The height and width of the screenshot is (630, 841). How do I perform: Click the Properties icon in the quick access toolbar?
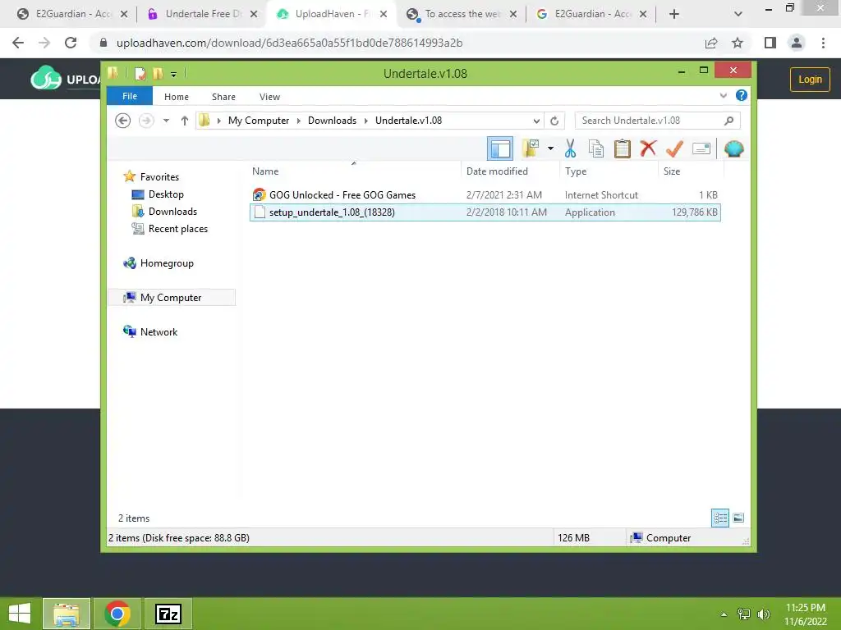pyautogui.click(x=140, y=73)
